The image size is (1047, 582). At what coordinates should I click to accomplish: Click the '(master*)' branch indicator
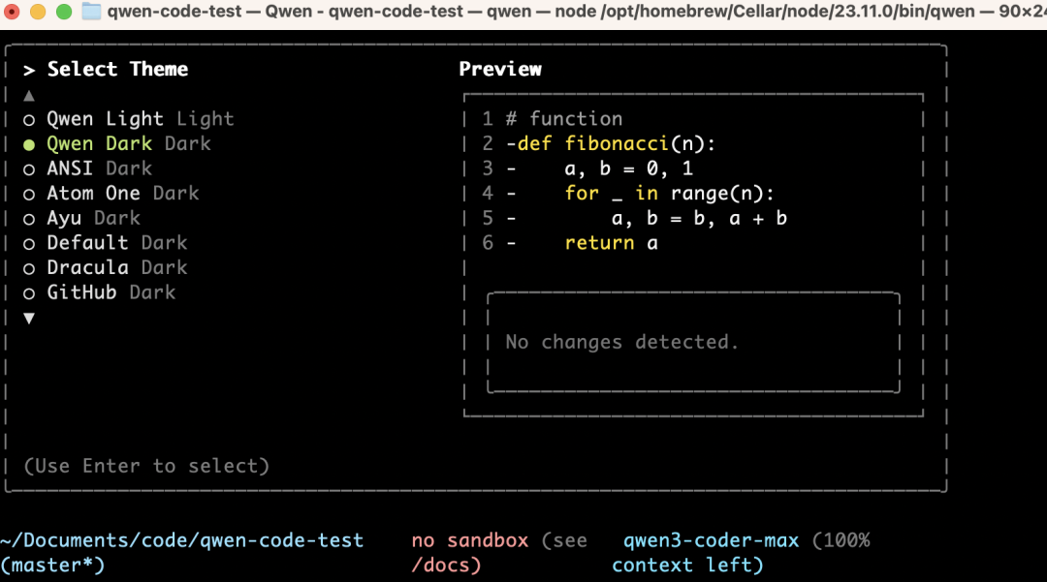point(52,566)
